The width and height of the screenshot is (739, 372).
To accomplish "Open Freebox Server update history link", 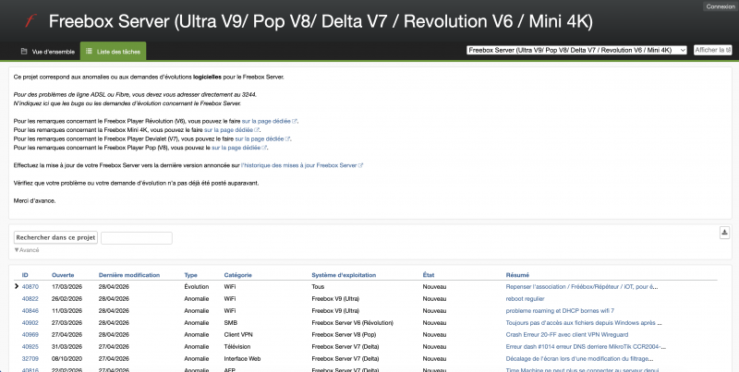I will coord(302,165).
